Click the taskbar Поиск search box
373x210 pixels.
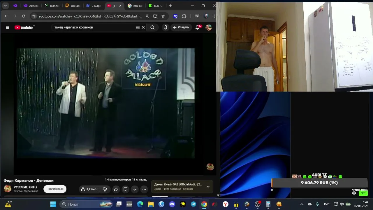[x=86, y=204]
